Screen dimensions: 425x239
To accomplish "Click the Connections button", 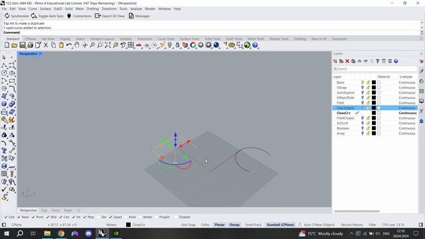I will (79, 16).
